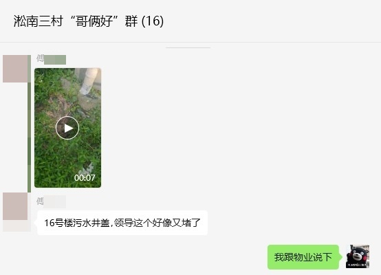Open blurred avatar beside sewage cover message
381x275 pixels.
(x=15, y=206)
